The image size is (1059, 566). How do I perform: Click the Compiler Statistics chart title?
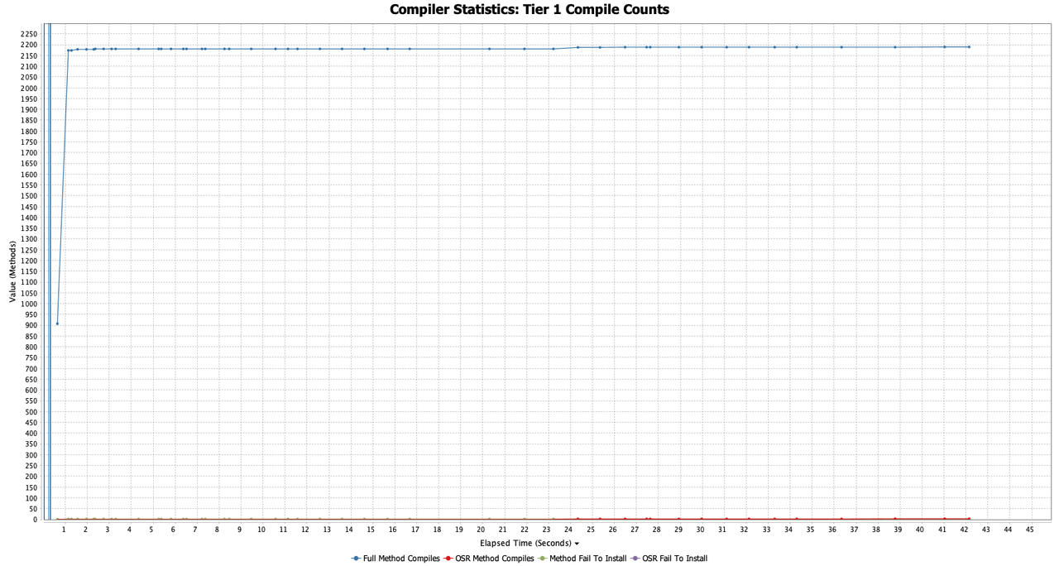point(529,10)
